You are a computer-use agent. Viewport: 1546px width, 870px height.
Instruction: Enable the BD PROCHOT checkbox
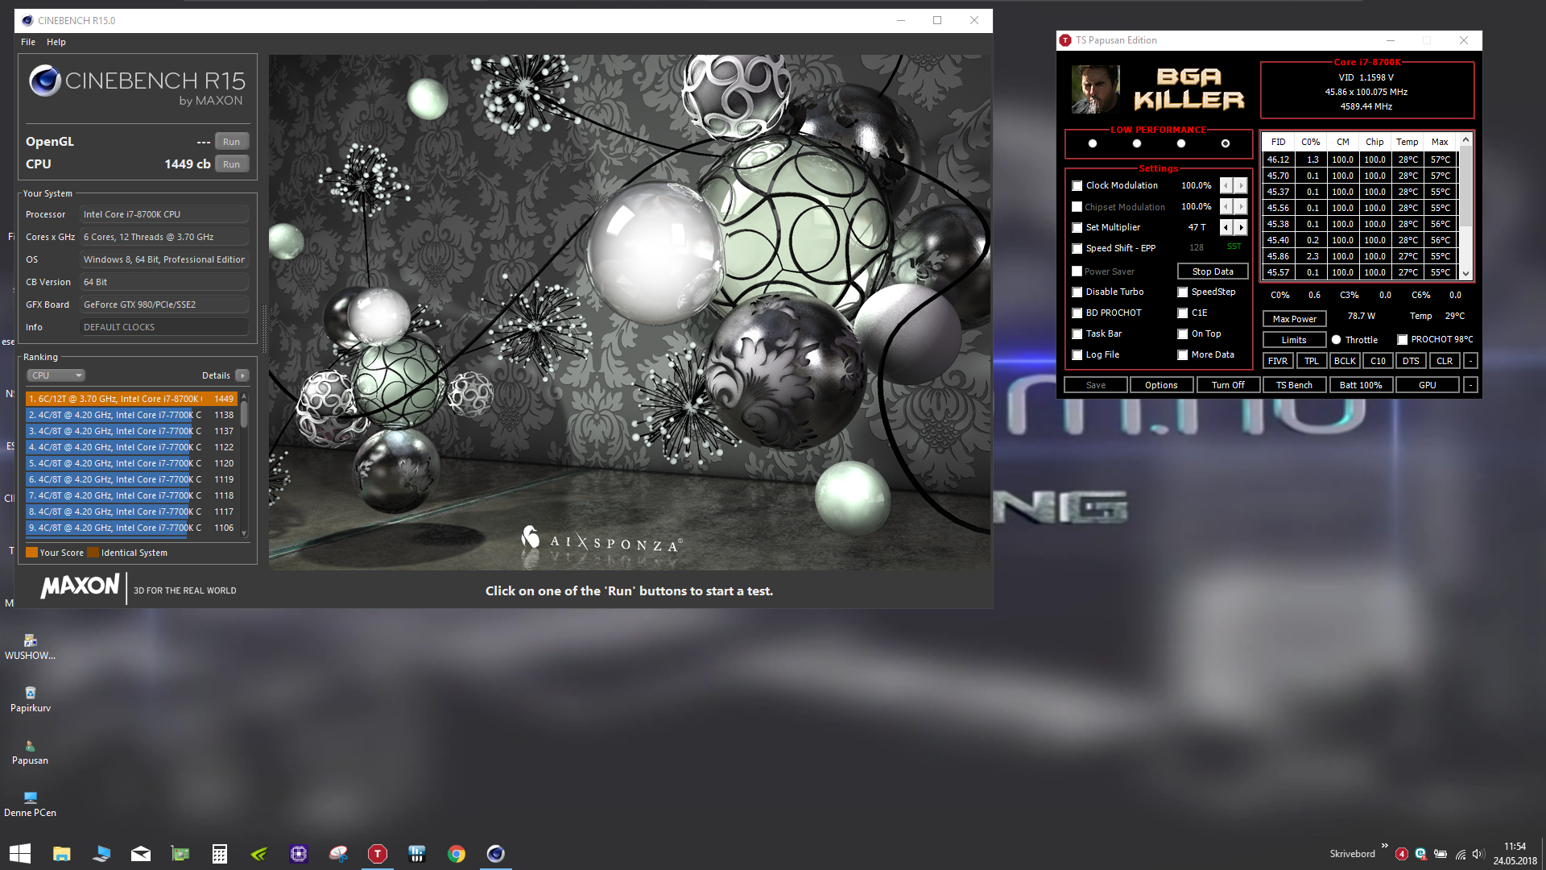tap(1077, 313)
